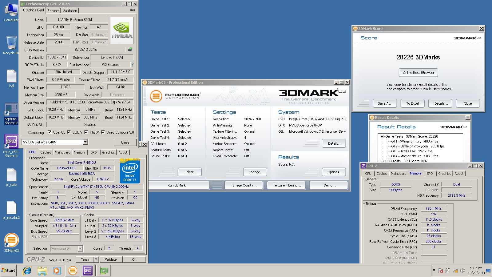Viewport: 492px width, 277px height.
Task: Click Validate button in CPU-Z
Action: pyautogui.click(x=111, y=259)
